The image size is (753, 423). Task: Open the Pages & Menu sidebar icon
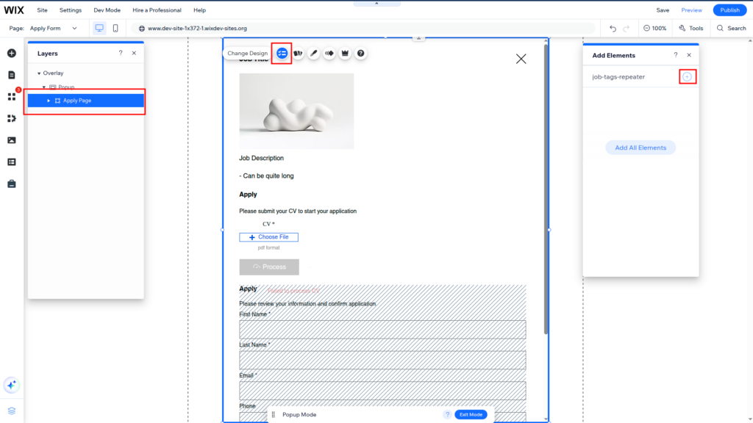(11, 75)
